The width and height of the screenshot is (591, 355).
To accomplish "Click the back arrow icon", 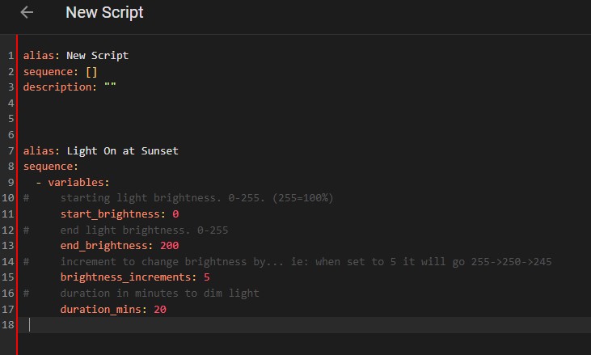I will click(27, 13).
